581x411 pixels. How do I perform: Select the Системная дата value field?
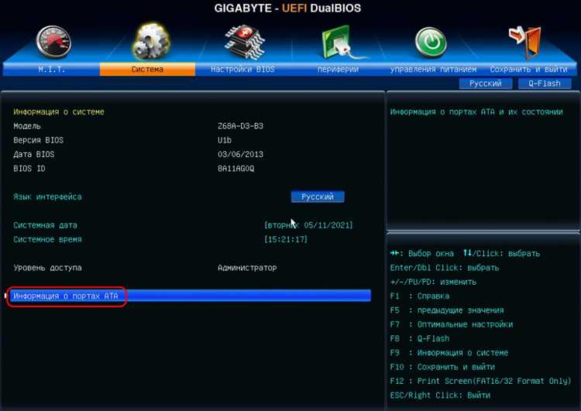308,225
